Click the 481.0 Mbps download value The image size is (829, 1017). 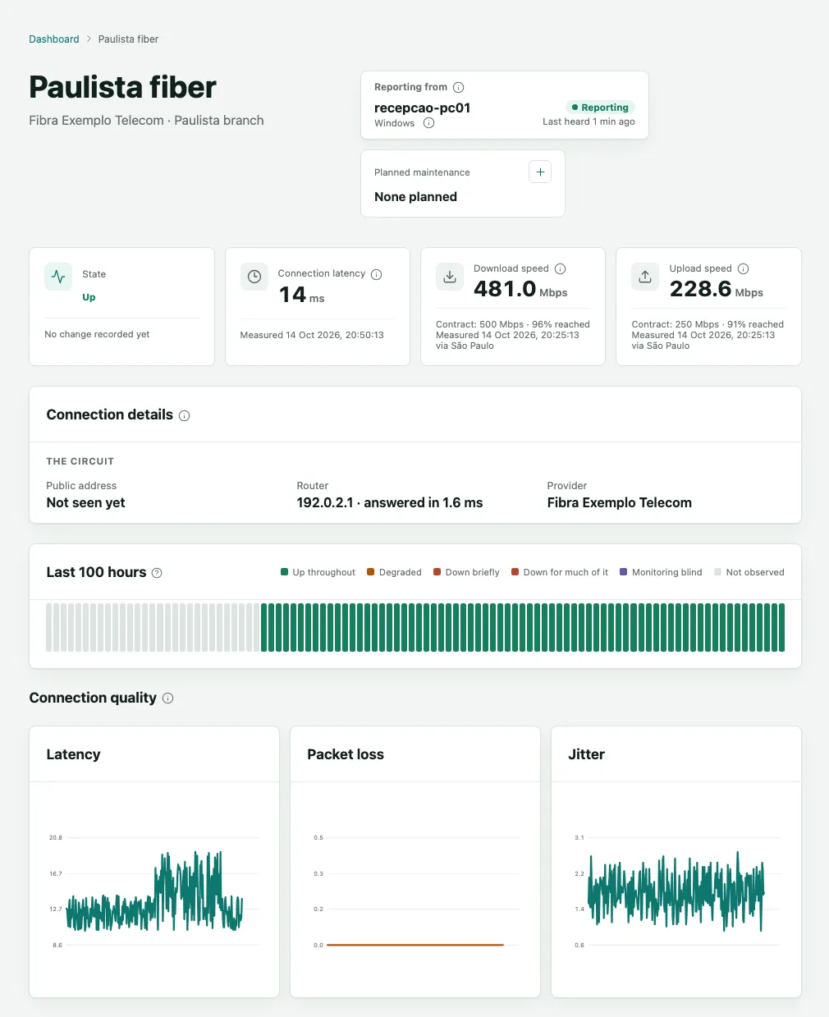[520, 289]
